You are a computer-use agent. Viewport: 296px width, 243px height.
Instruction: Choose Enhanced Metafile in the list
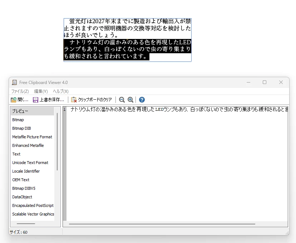(32, 145)
